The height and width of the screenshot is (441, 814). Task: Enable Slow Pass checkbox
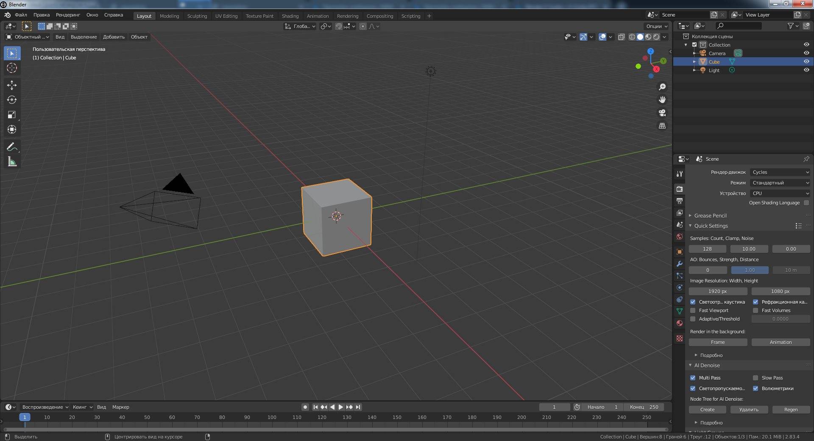[755, 378]
